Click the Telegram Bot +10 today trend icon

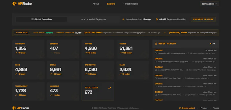[16, 95]
